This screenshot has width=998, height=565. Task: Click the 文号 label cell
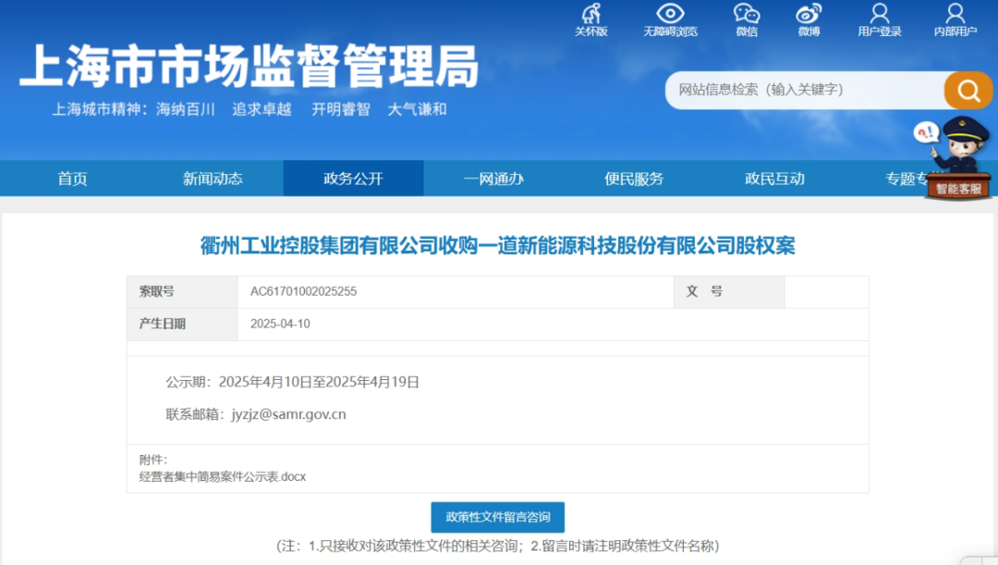coord(729,291)
